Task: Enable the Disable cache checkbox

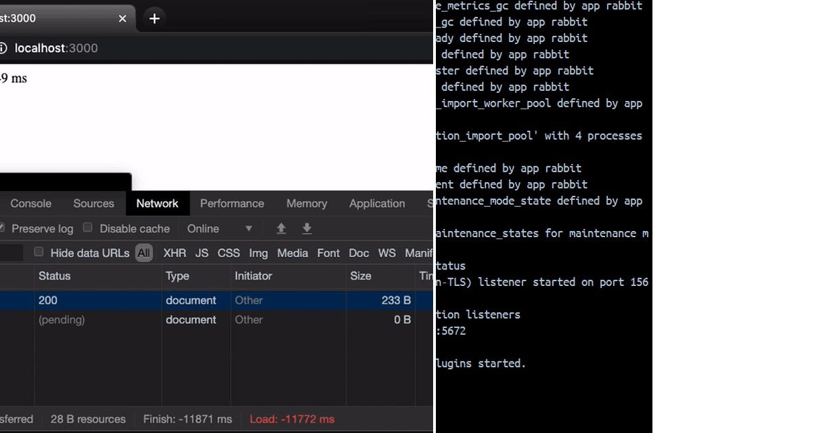Action: click(88, 227)
